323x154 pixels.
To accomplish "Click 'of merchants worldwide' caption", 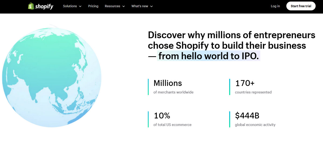I will tap(173, 92).
